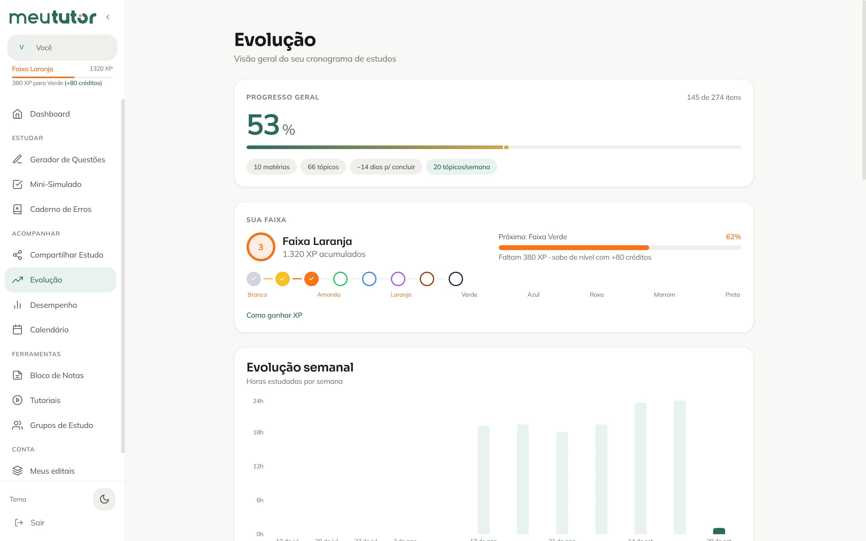The image size is (866, 541).
Task: Click the 66 tópicos chip
Action: click(323, 167)
